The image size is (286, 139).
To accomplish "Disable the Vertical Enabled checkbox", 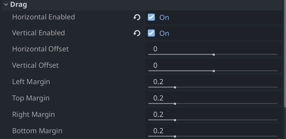I will click(151, 33).
